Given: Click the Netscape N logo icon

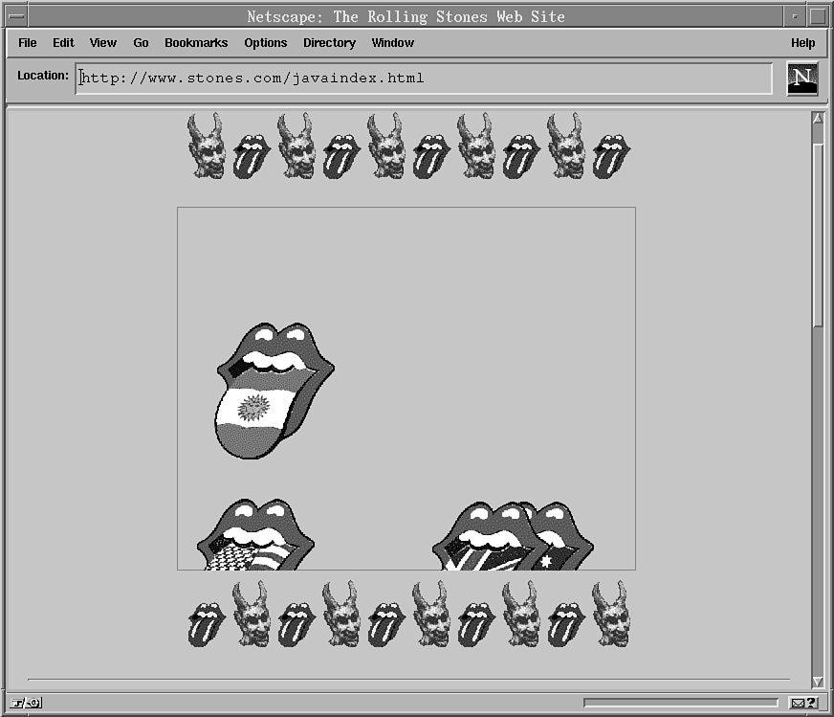Looking at the screenshot, I should coord(802,78).
